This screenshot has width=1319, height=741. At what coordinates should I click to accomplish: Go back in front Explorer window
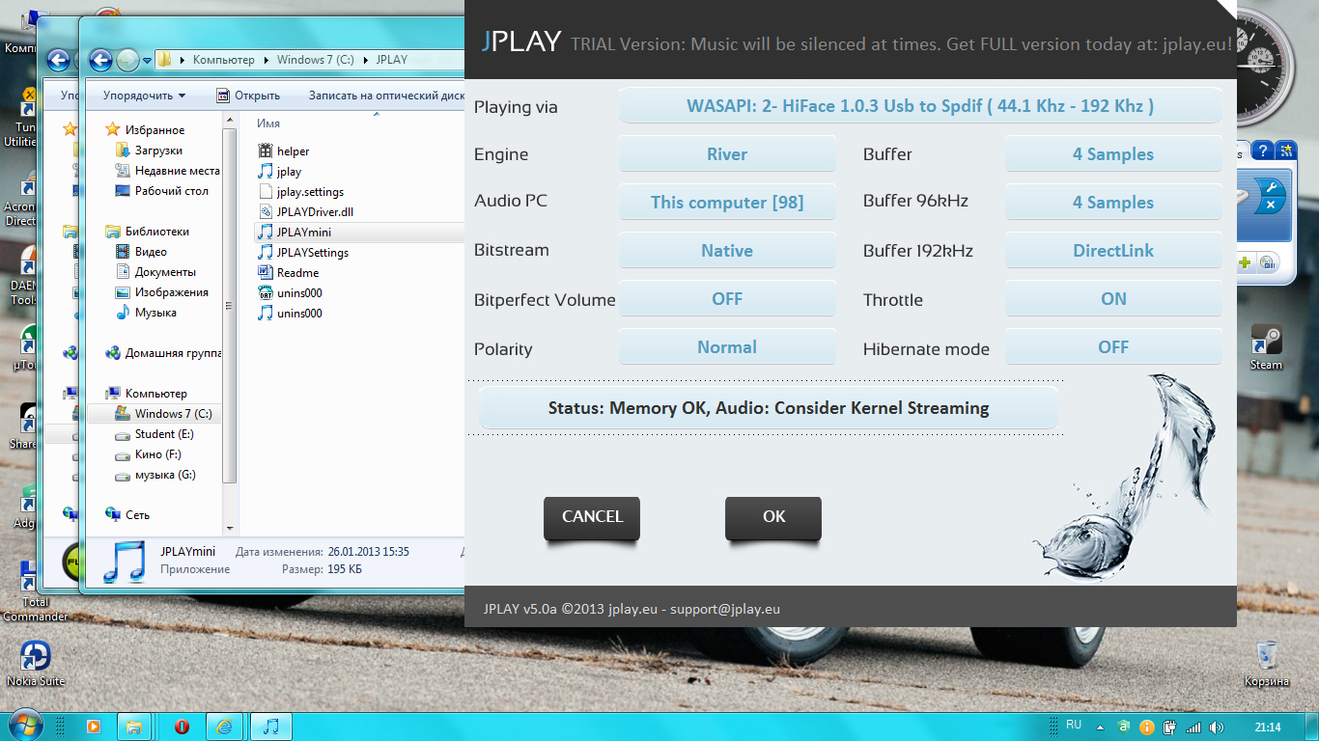100,60
